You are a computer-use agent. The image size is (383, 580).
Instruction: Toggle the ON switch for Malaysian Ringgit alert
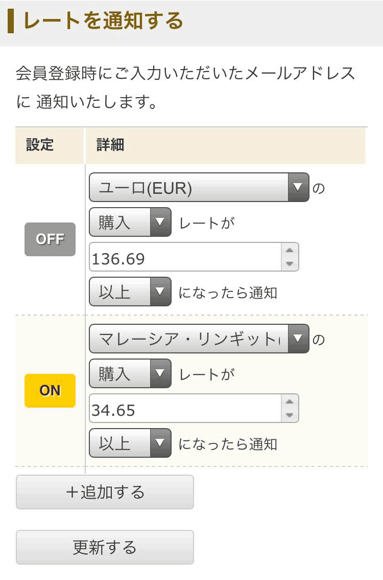[x=50, y=391]
